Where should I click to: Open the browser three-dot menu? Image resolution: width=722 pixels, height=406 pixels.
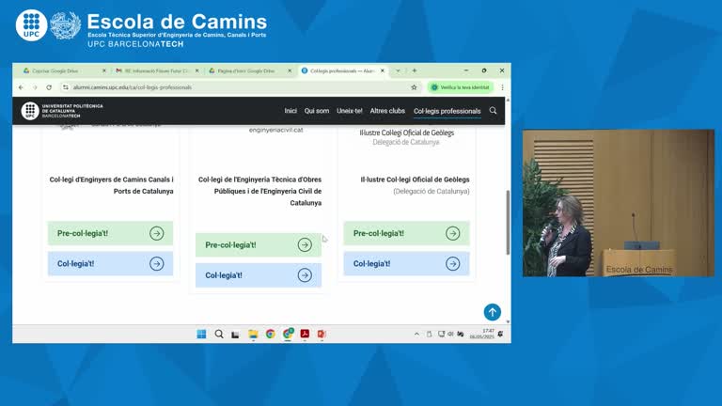coord(502,87)
